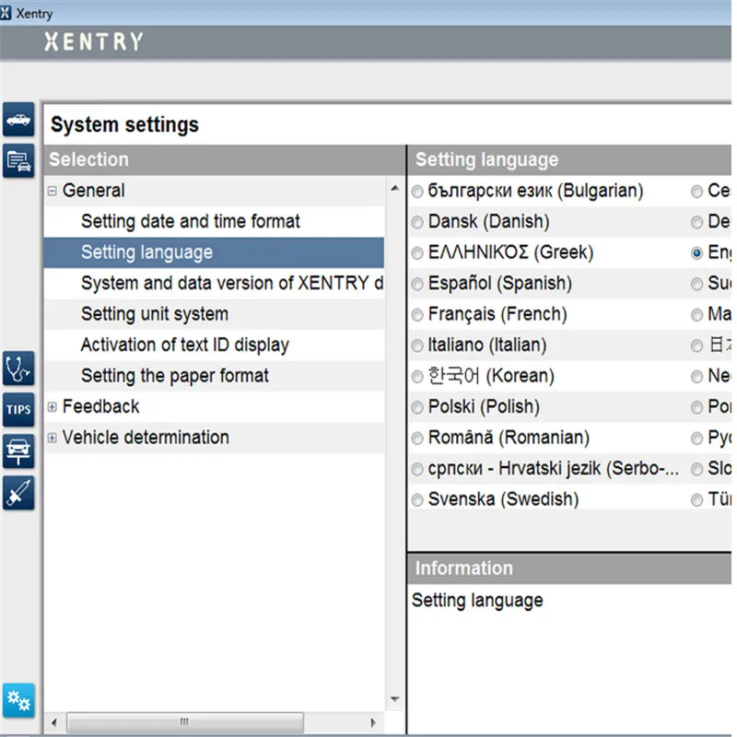The height and width of the screenshot is (737, 737).
Task: Click the "Setting language" text under Information
Action: [477, 601]
